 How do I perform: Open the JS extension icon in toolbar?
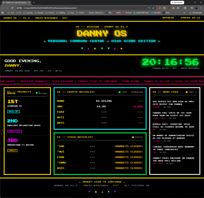(x=164, y=8)
